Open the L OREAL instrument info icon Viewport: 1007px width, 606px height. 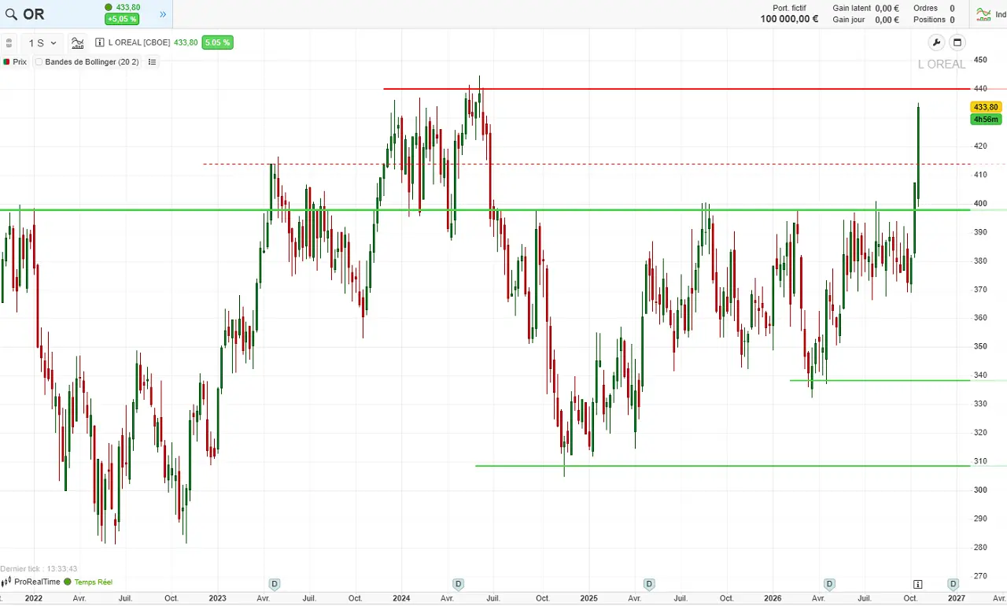click(100, 42)
